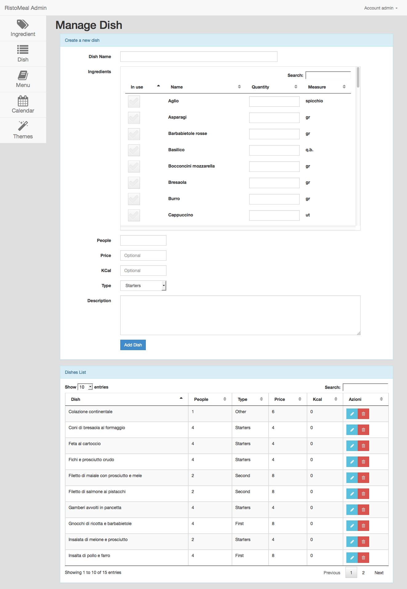
Task: Sort dishes list by People column
Action: pos(210,399)
